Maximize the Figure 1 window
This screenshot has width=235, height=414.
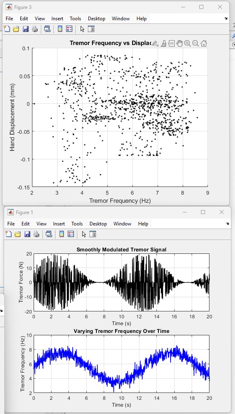point(203,212)
